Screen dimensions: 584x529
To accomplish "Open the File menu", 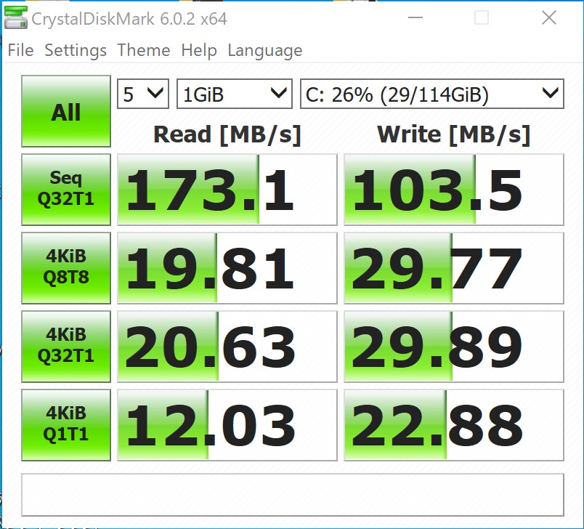I will [21, 50].
